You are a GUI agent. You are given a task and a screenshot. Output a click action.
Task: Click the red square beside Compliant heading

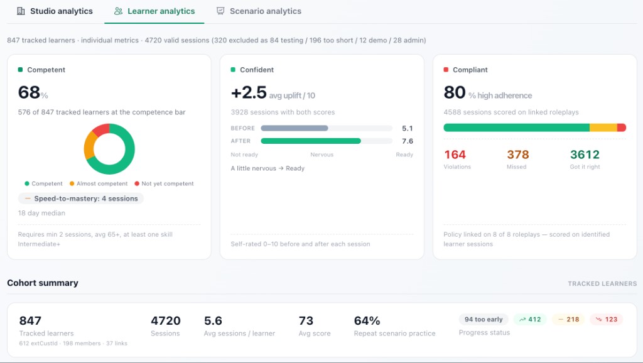[446, 70]
